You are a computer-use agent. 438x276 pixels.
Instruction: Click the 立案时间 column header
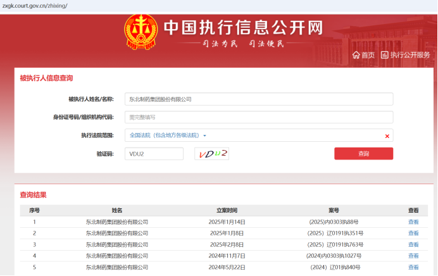[x=227, y=210]
